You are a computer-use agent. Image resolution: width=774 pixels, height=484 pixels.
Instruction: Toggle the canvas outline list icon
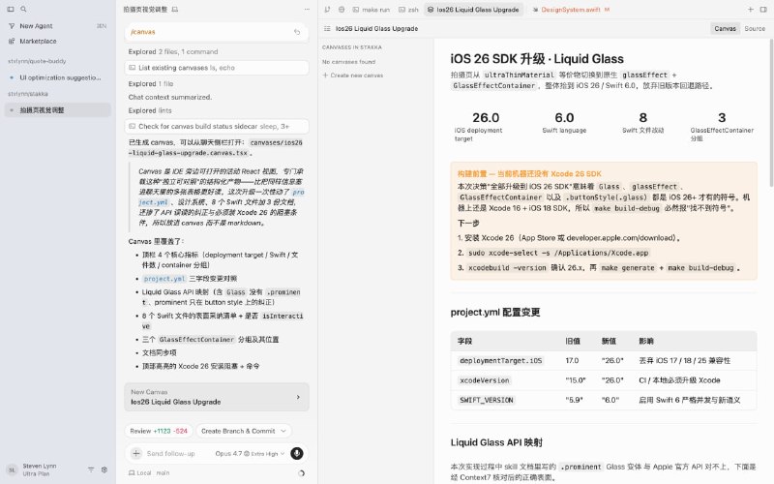(x=327, y=29)
